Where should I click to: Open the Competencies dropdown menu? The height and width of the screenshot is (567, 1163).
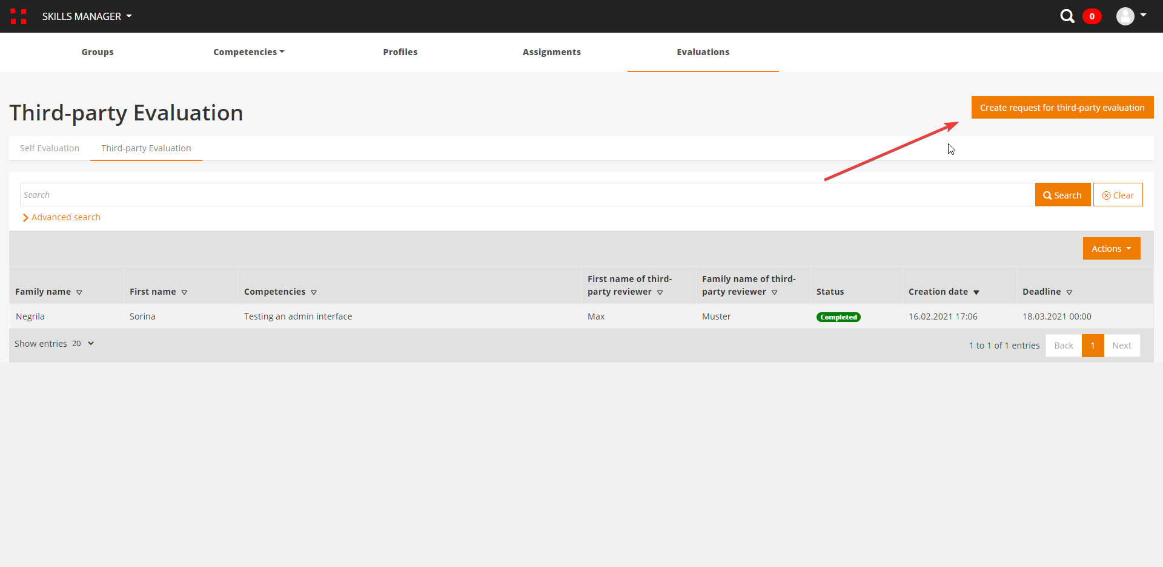[x=248, y=52]
